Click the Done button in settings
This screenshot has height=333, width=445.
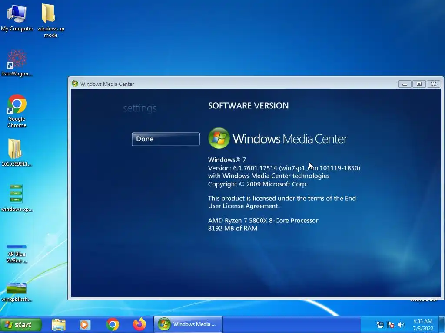pyautogui.click(x=166, y=139)
